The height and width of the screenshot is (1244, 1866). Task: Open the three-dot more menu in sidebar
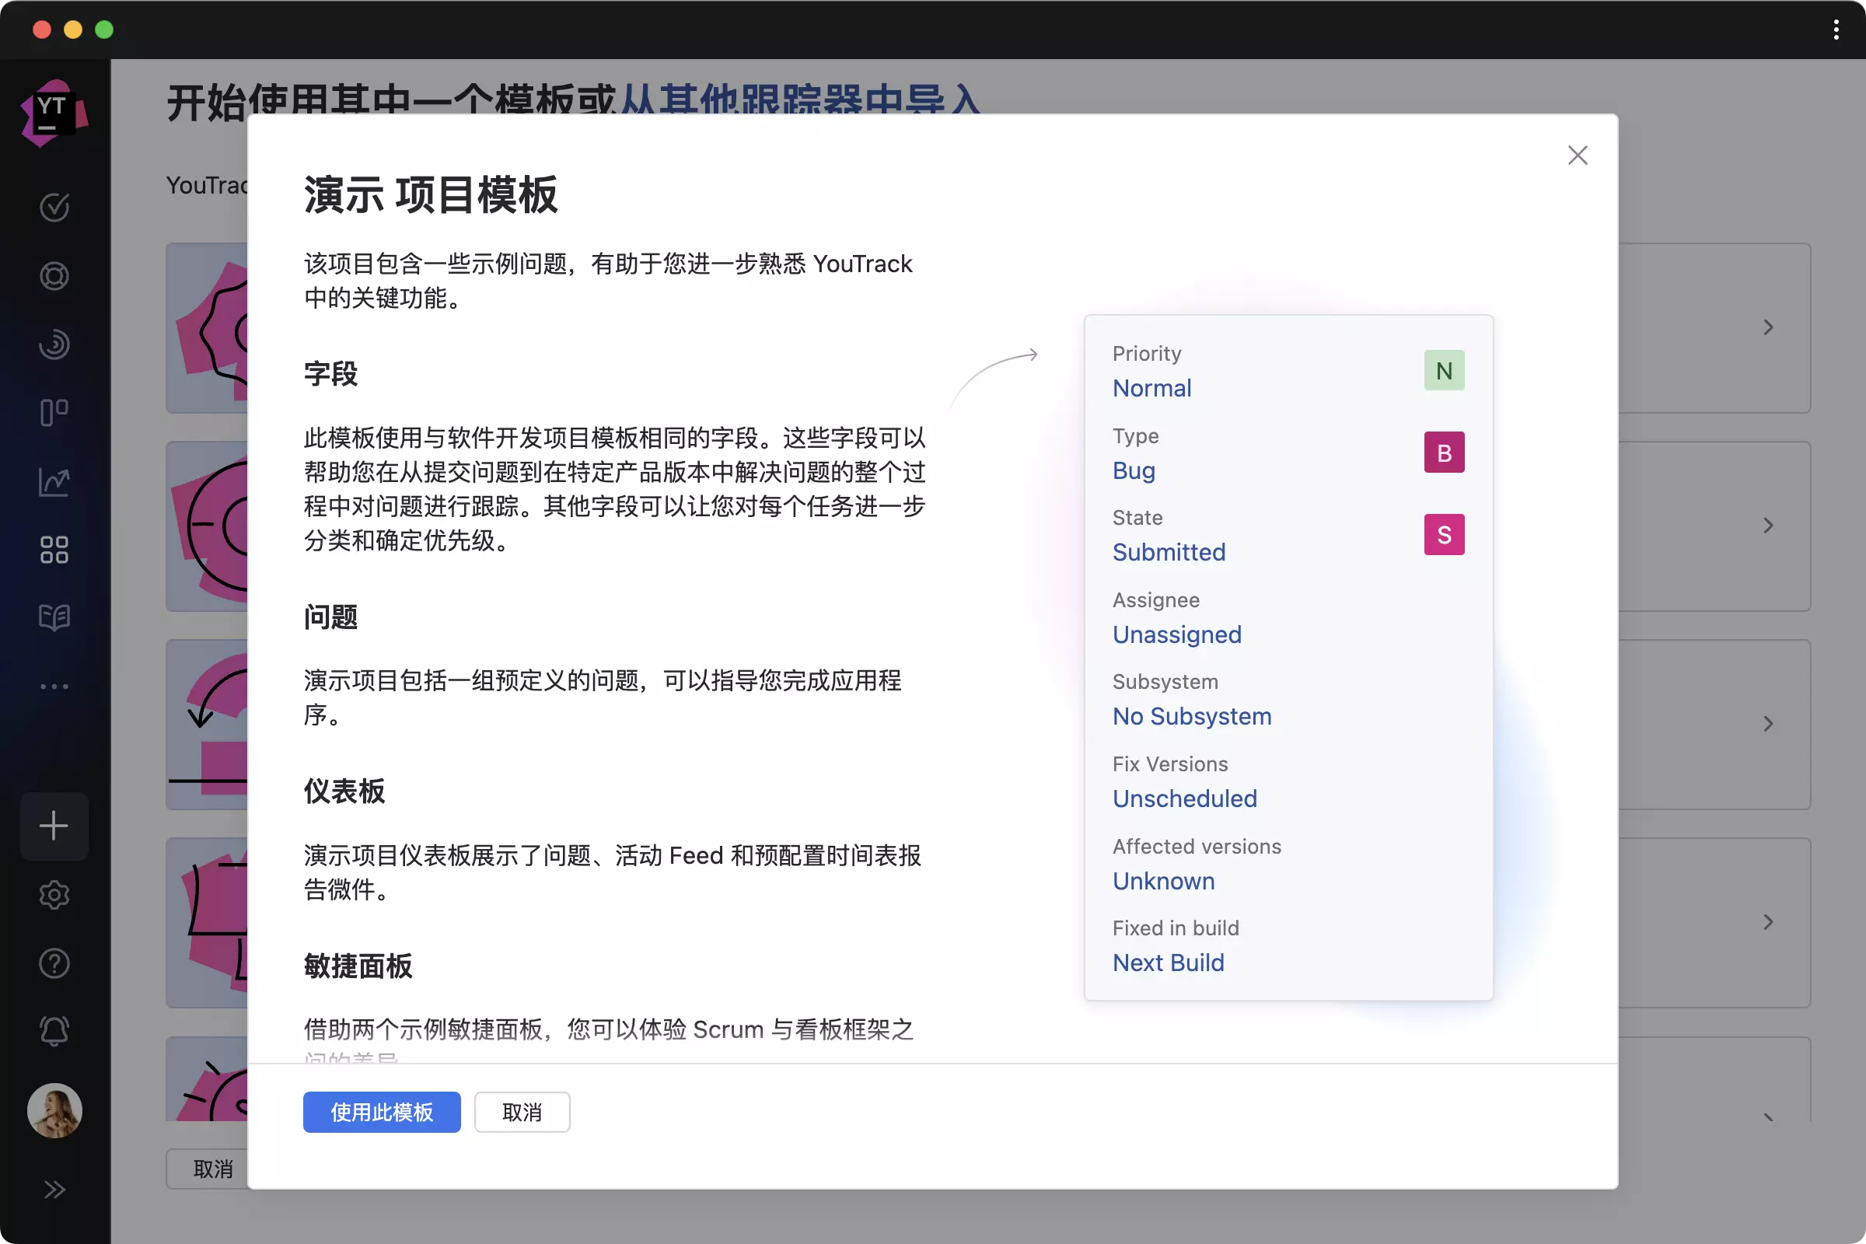point(54,687)
